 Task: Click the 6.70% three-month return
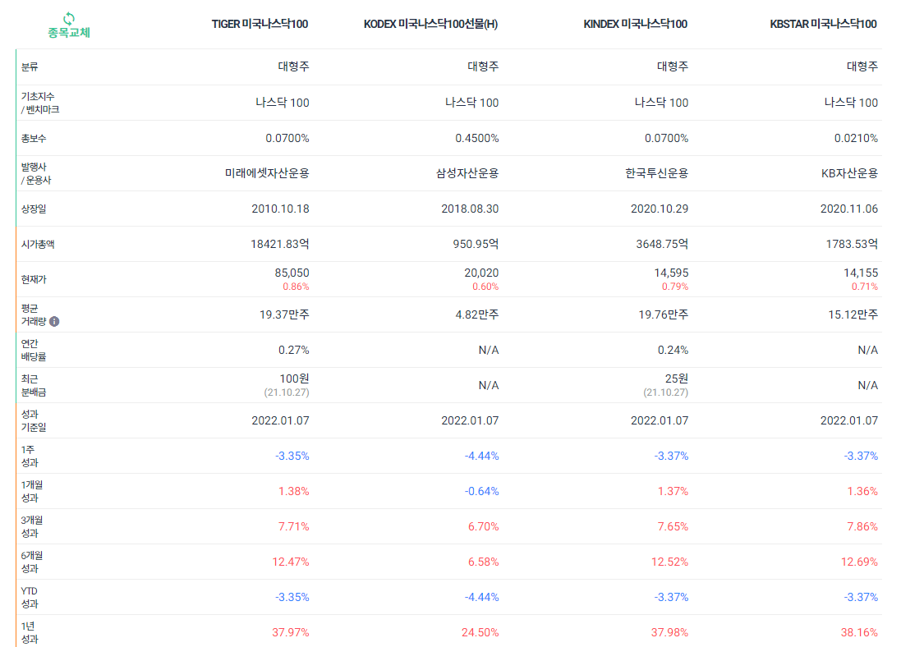(x=483, y=527)
